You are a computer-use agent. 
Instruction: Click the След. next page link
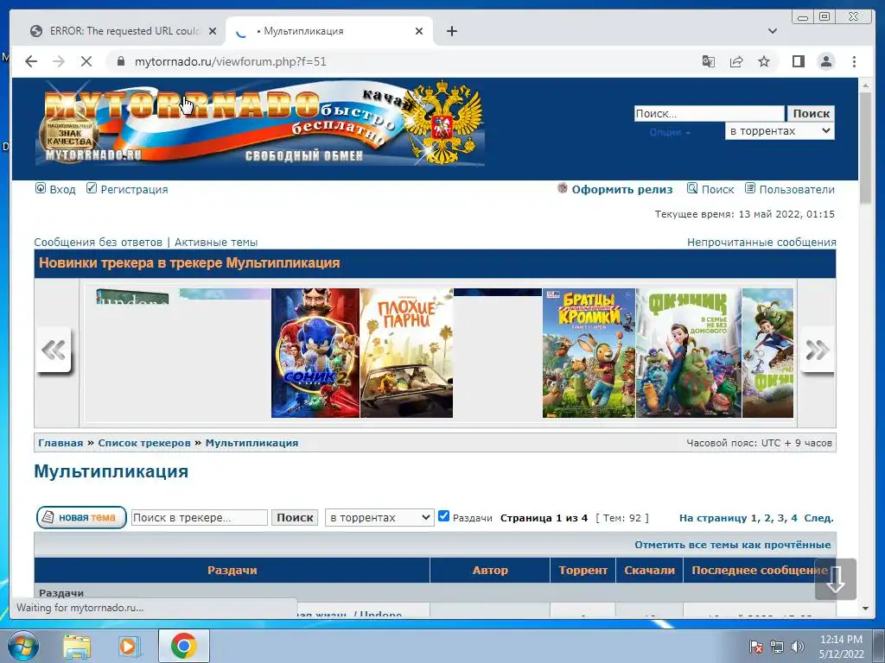[818, 518]
